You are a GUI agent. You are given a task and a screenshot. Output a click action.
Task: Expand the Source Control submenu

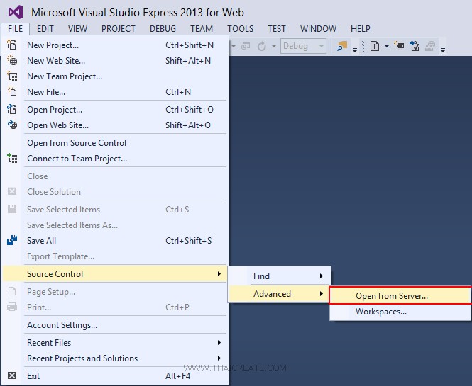pyautogui.click(x=115, y=273)
